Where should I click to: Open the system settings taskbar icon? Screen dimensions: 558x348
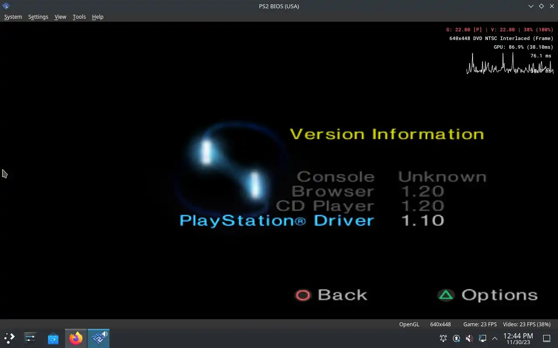pyautogui.click(x=31, y=338)
